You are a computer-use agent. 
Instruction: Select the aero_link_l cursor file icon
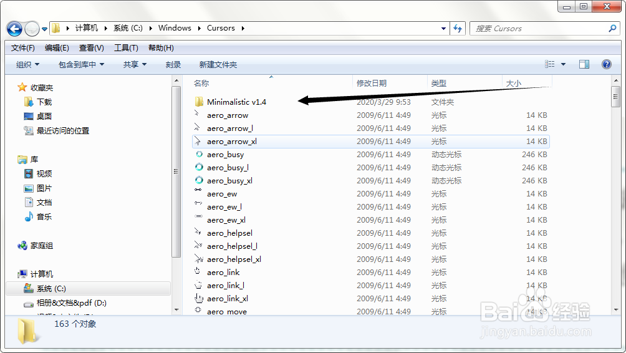point(198,285)
